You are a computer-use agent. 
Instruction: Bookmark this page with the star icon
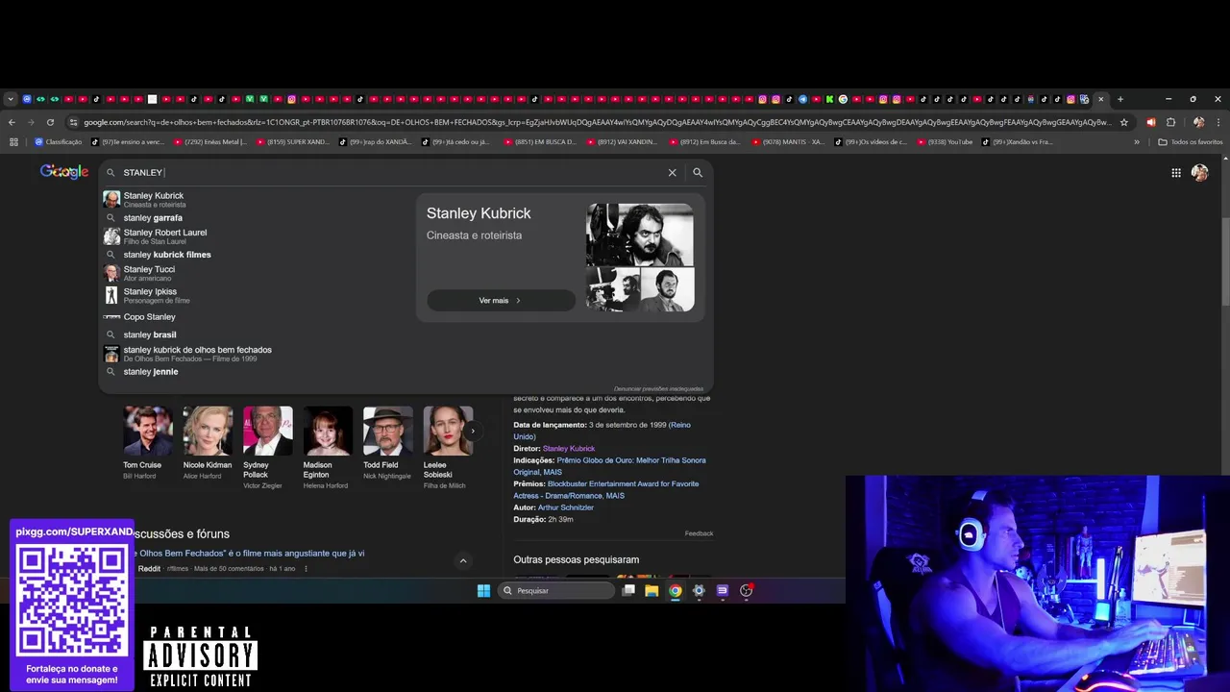pyautogui.click(x=1124, y=122)
